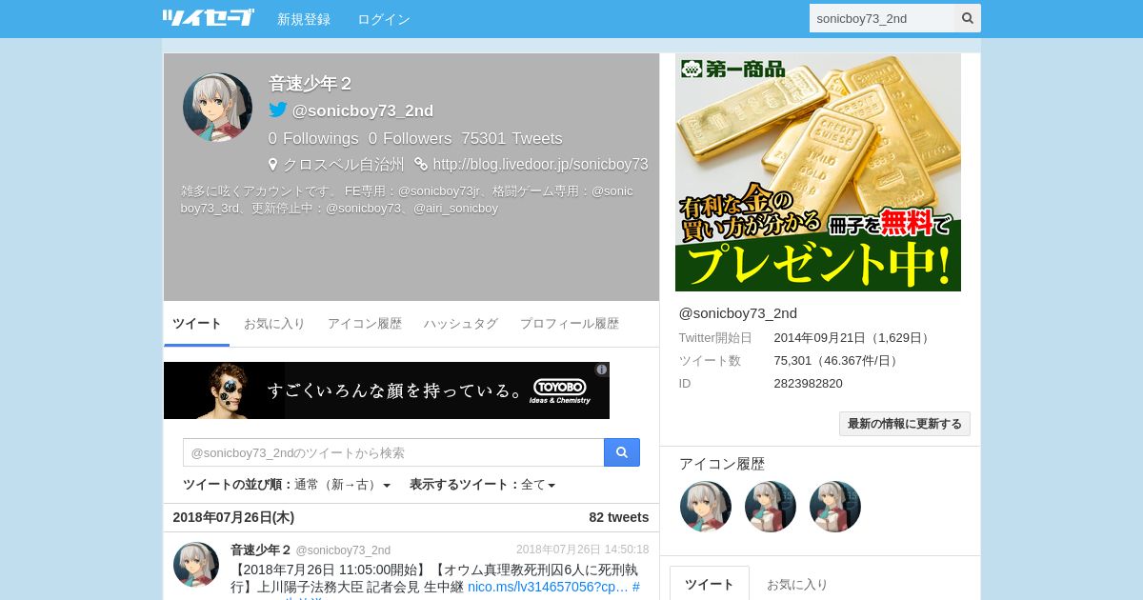Screen dimensions: 1143x600
Task: Click the account ID value 2823982820
Action: (808, 384)
